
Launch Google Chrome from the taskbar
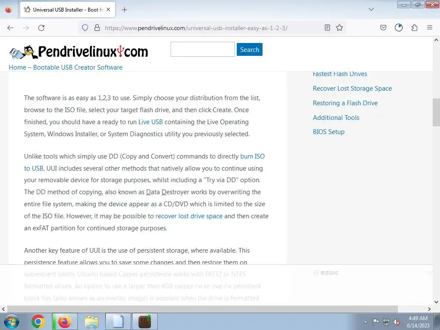tap(38, 321)
